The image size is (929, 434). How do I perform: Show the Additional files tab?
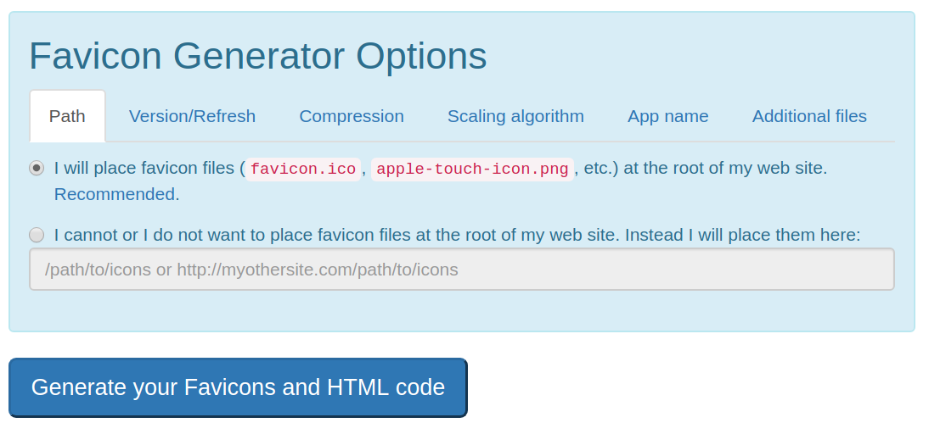click(809, 116)
